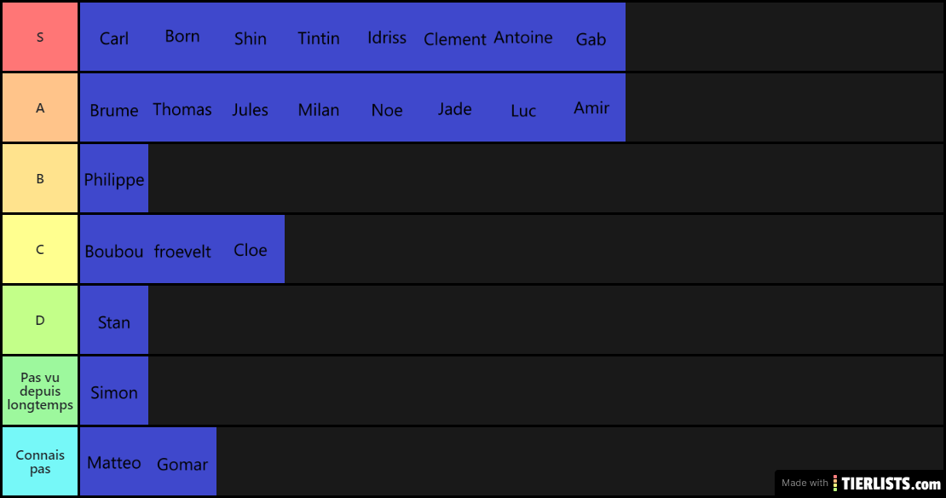The height and width of the screenshot is (498, 946).
Task: Click the orange A tier label
Action: point(40,107)
